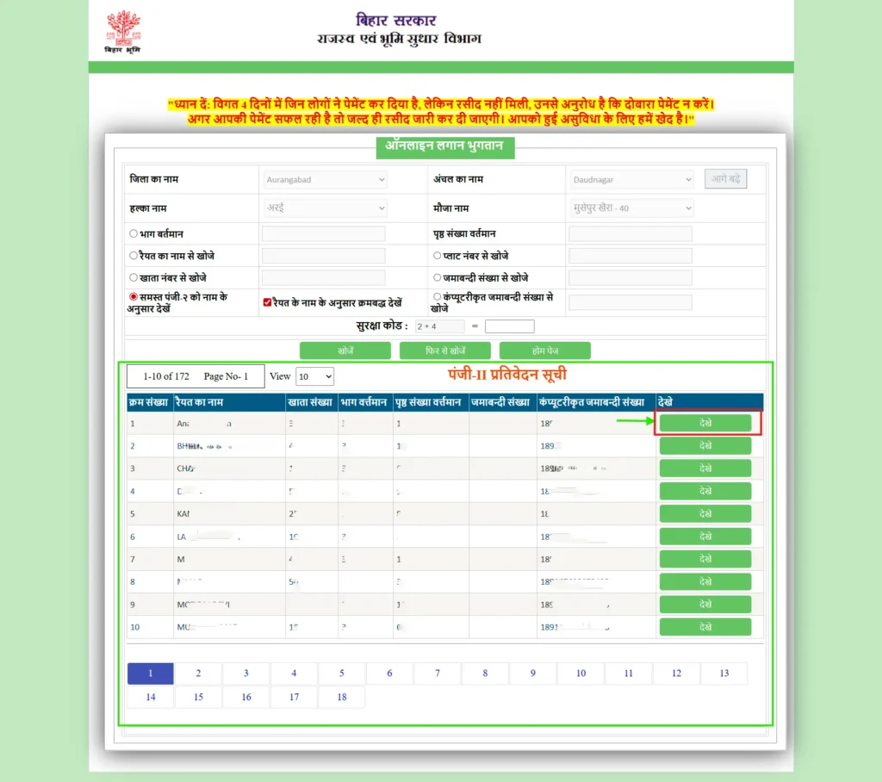Viewport: 882px width, 782px height.
Task: Go to pagination page 2
Action: click(199, 673)
